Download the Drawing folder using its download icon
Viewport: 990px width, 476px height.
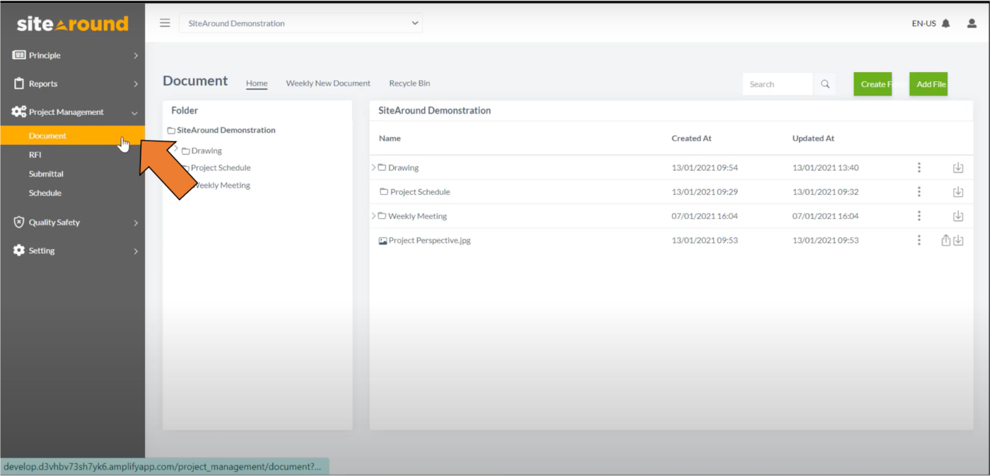(958, 167)
